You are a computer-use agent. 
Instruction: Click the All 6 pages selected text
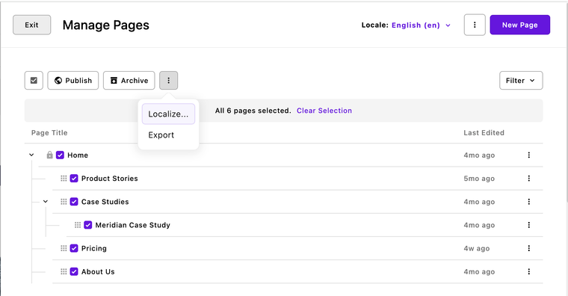pos(253,111)
